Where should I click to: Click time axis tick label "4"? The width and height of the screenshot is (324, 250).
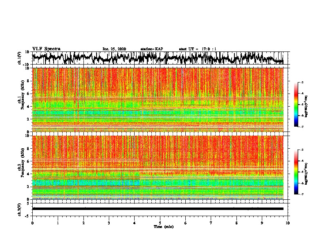point(135,223)
